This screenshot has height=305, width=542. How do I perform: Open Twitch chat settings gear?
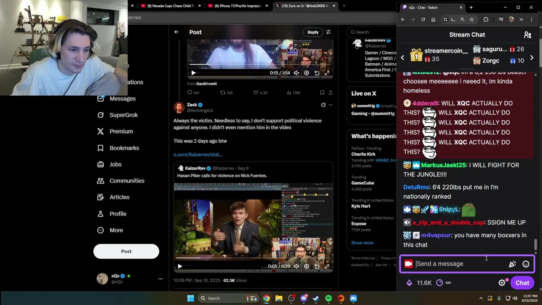pyautogui.click(x=502, y=283)
